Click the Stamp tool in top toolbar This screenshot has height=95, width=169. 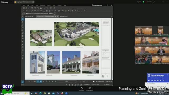point(41,8)
